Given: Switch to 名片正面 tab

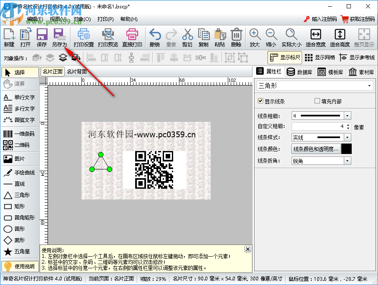Looking at the screenshot, I should [x=53, y=72].
